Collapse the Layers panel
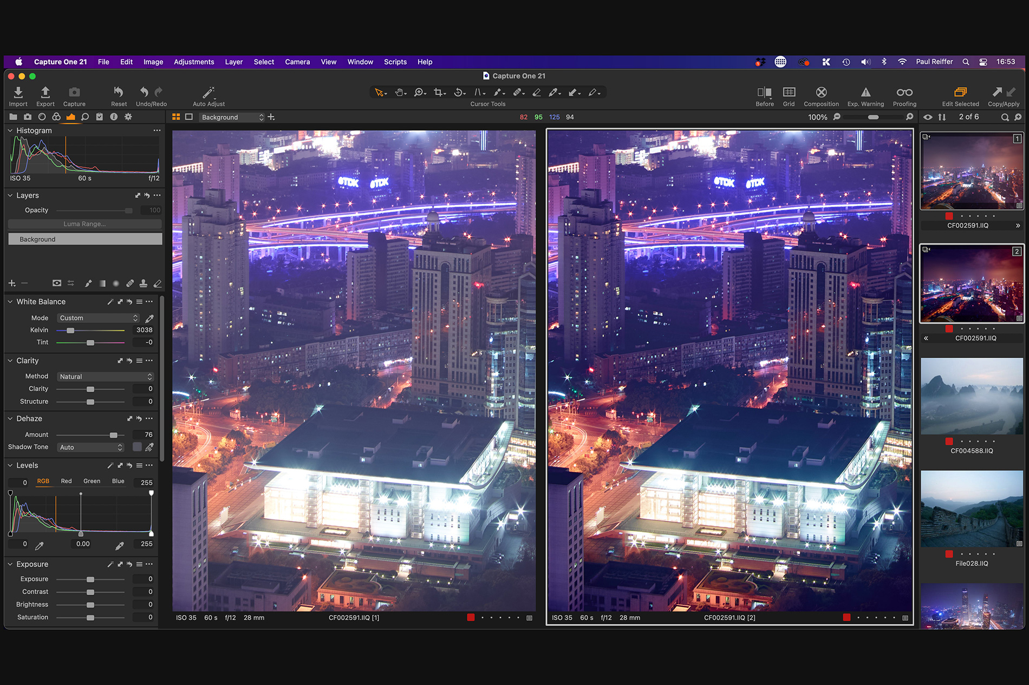Screen dimensions: 1029x685 [10, 195]
